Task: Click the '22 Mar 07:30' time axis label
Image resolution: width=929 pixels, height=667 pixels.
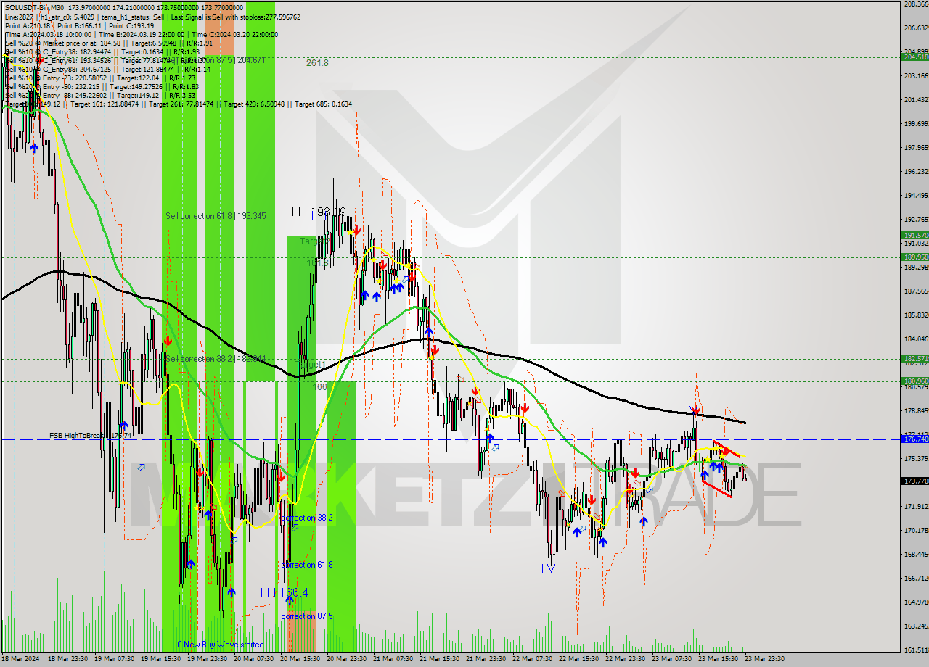Action: point(533,659)
